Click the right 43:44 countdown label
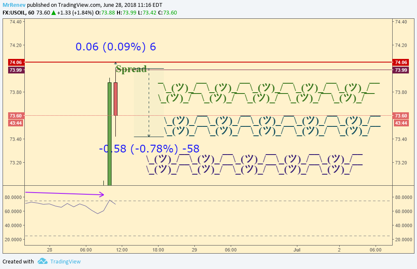 coord(401,123)
